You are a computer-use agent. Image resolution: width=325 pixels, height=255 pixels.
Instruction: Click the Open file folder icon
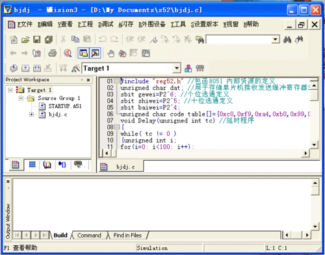[x=25, y=40]
